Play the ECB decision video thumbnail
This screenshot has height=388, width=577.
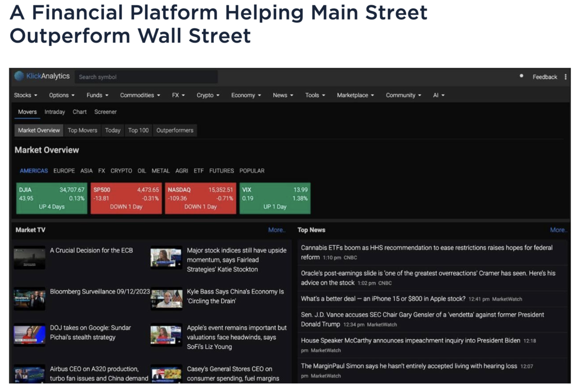click(29, 258)
